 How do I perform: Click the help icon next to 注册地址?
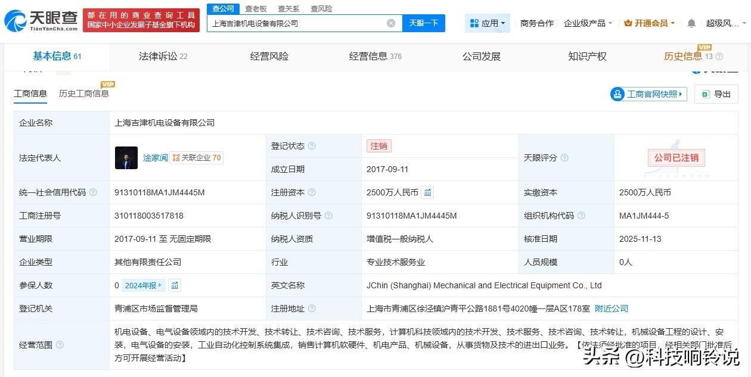[312, 309]
